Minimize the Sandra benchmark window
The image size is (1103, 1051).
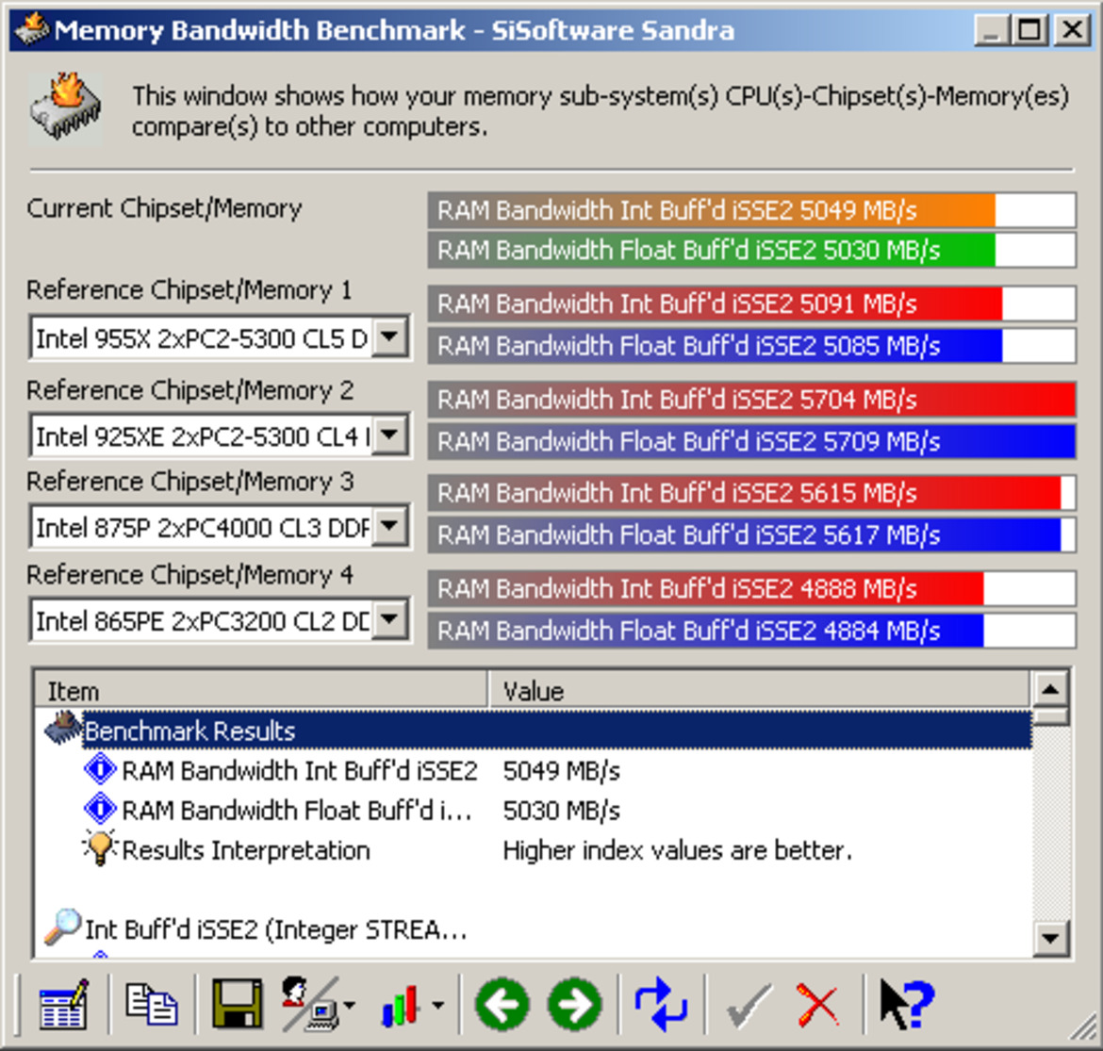pyautogui.click(x=992, y=30)
